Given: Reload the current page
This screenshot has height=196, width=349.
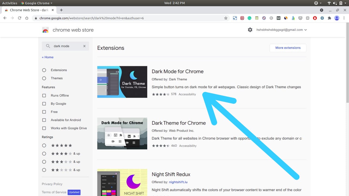Looking at the screenshot, I should (x=19, y=18).
